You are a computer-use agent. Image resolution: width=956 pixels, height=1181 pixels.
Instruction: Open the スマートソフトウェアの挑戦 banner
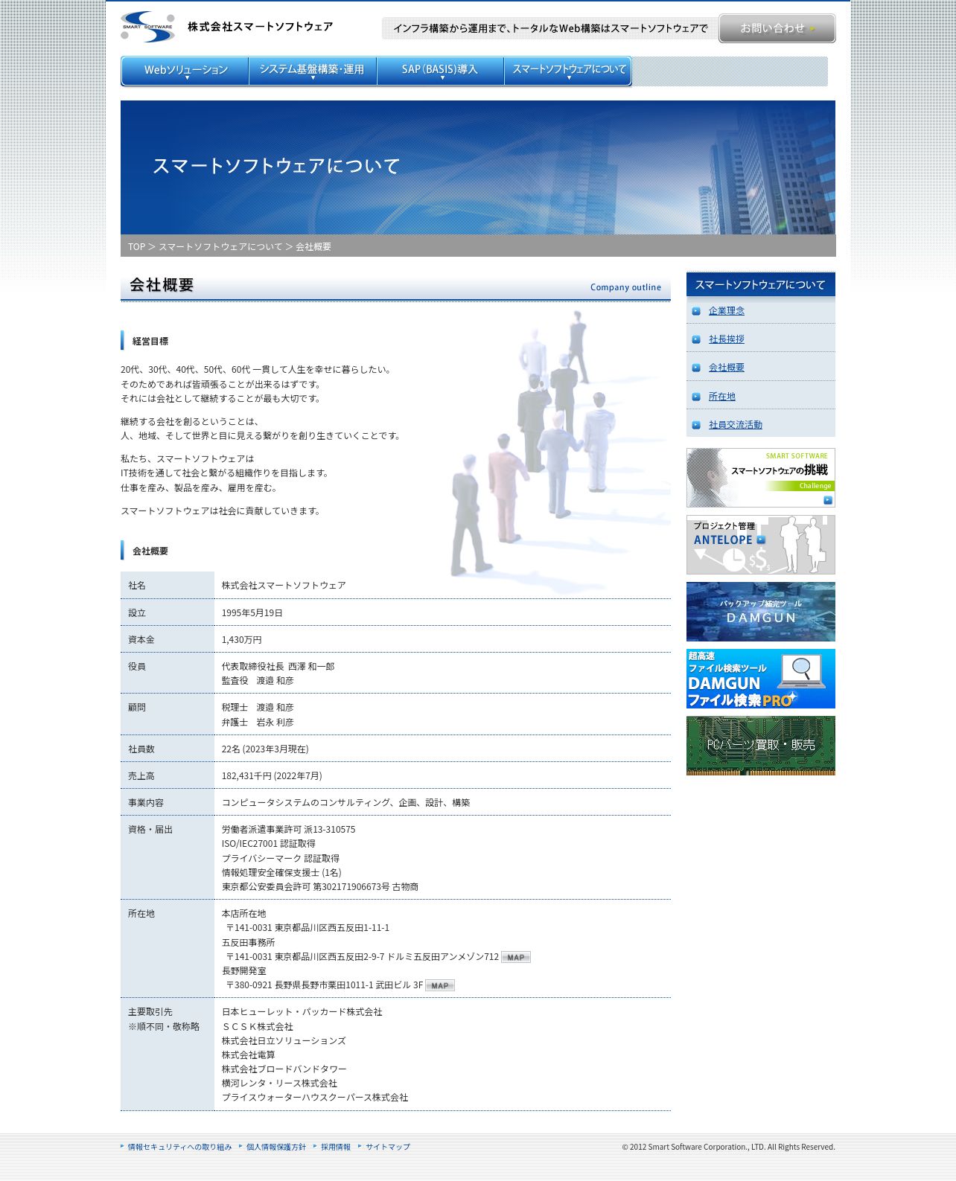tap(760, 478)
